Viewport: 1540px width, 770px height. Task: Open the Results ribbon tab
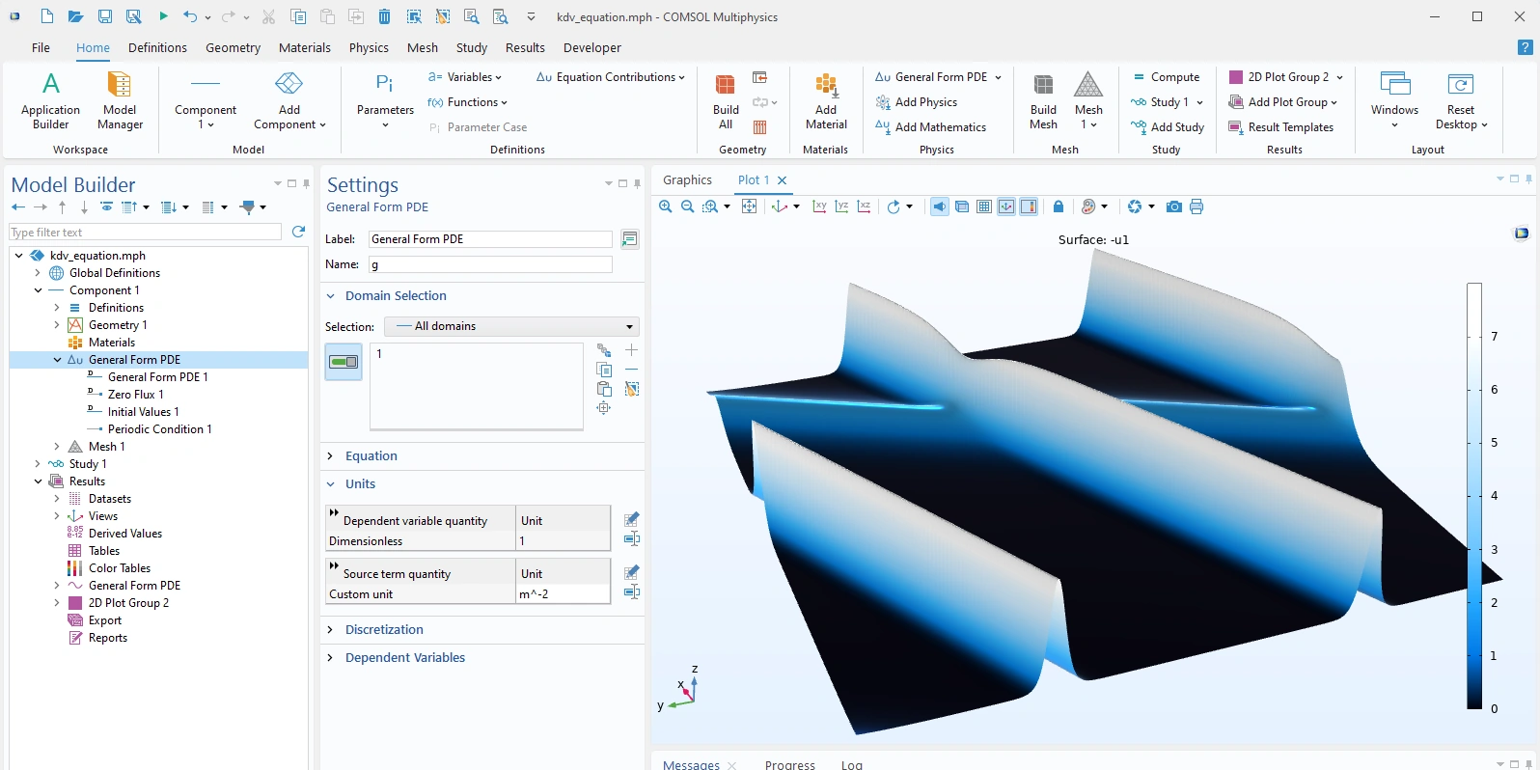[525, 47]
